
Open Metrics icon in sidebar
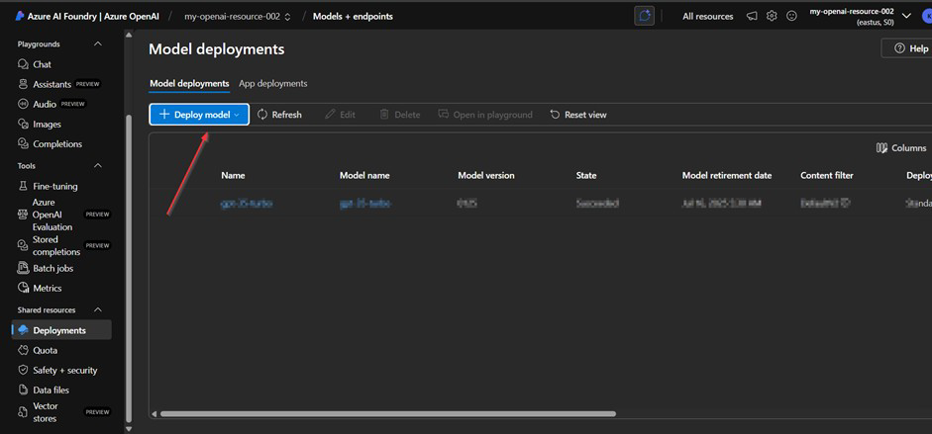click(x=23, y=288)
